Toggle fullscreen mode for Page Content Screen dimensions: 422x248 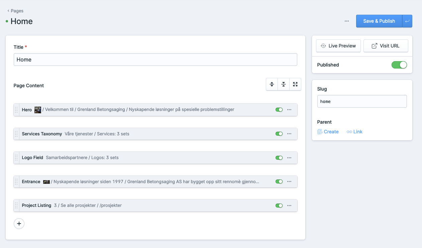(x=295, y=84)
